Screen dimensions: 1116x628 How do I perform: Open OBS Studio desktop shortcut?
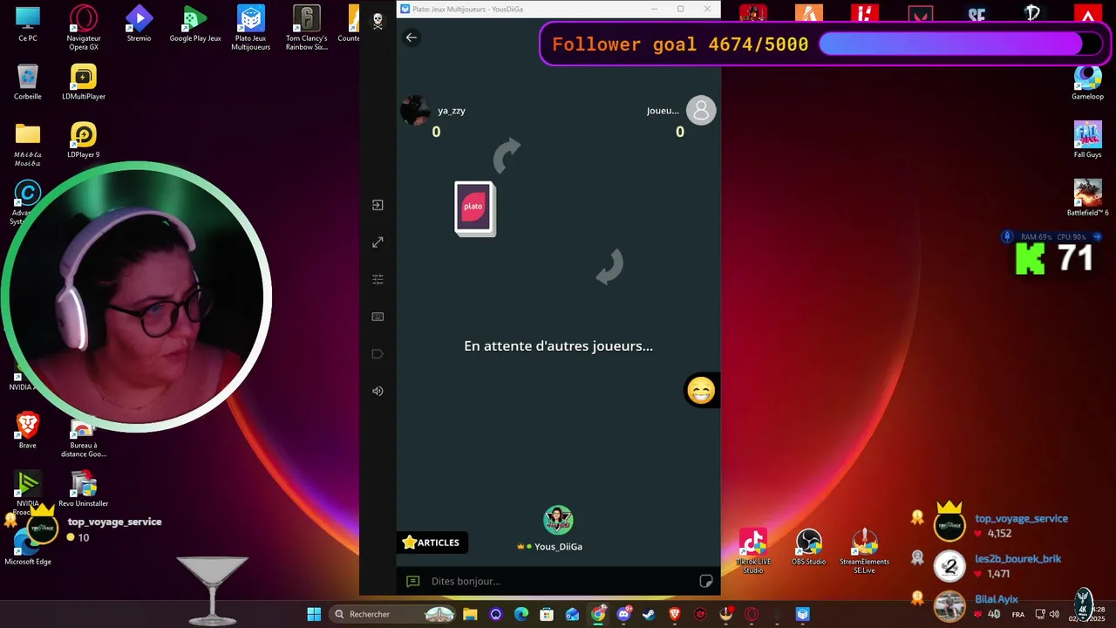(x=809, y=547)
